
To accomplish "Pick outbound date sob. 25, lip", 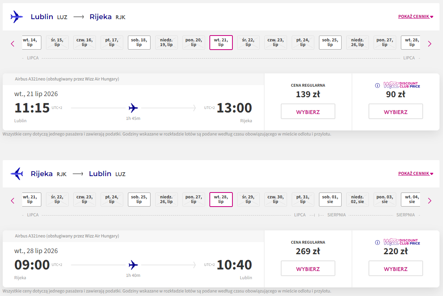I will (330, 43).
